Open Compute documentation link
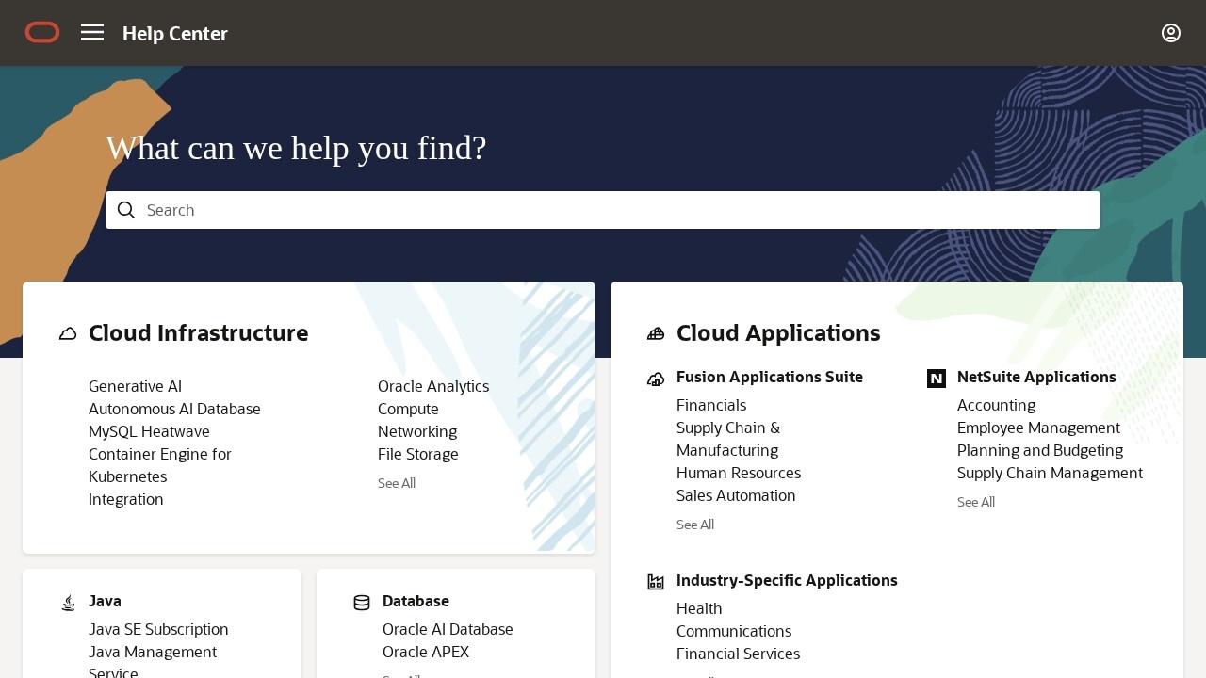1206x678 pixels. (408, 409)
